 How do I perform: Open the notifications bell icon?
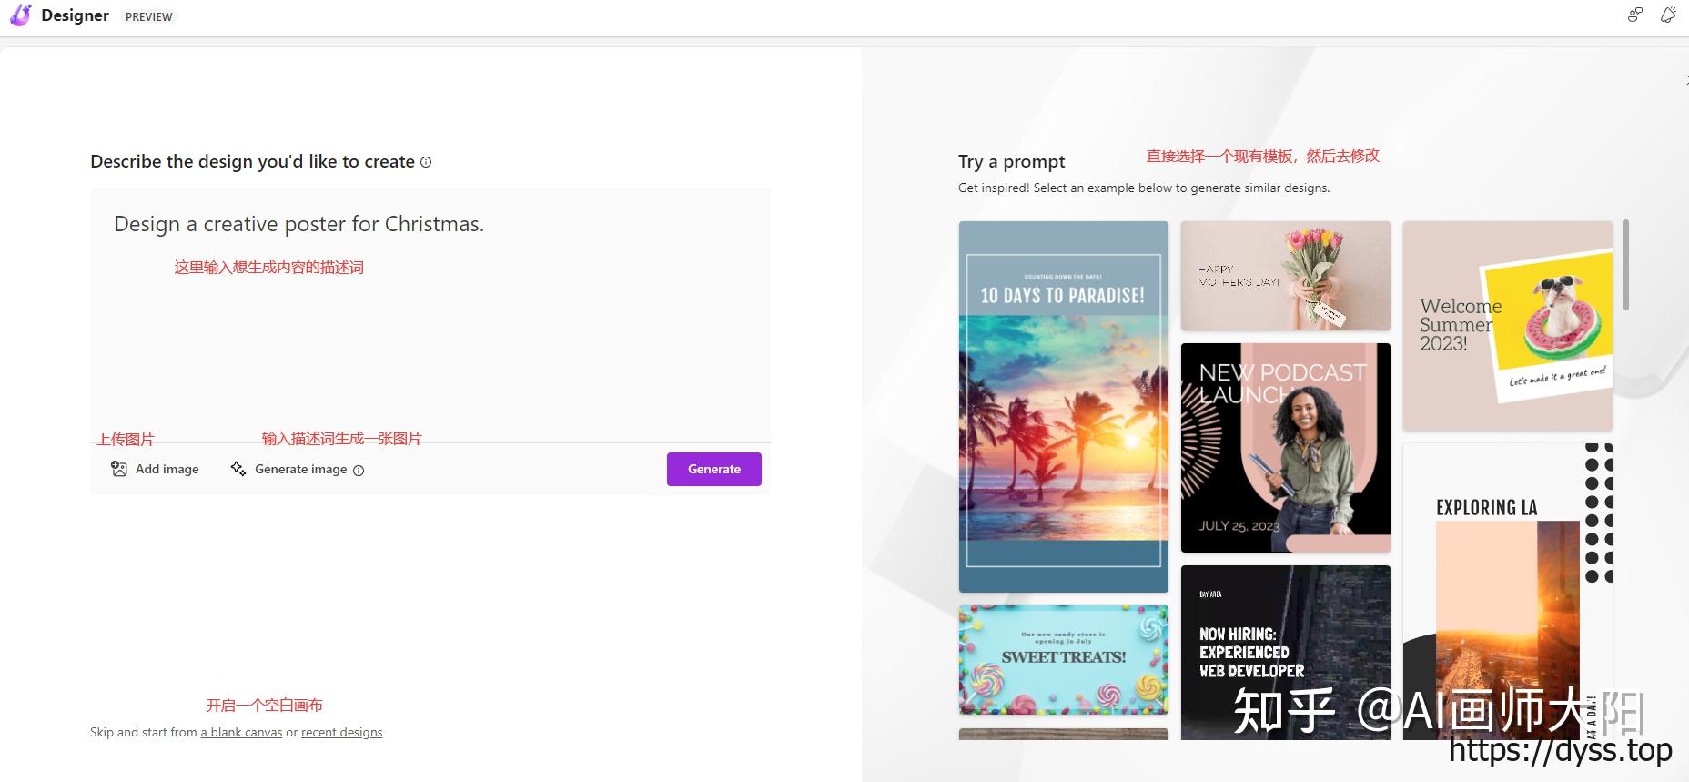pyautogui.click(x=1667, y=15)
